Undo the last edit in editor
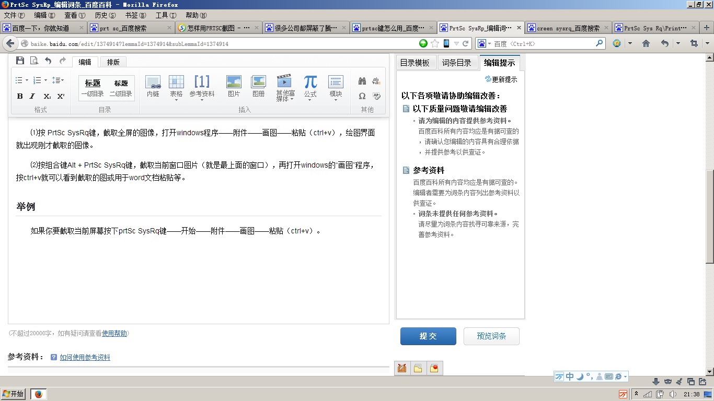Viewport: 714px width, 401px height. pyautogui.click(x=48, y=61)
